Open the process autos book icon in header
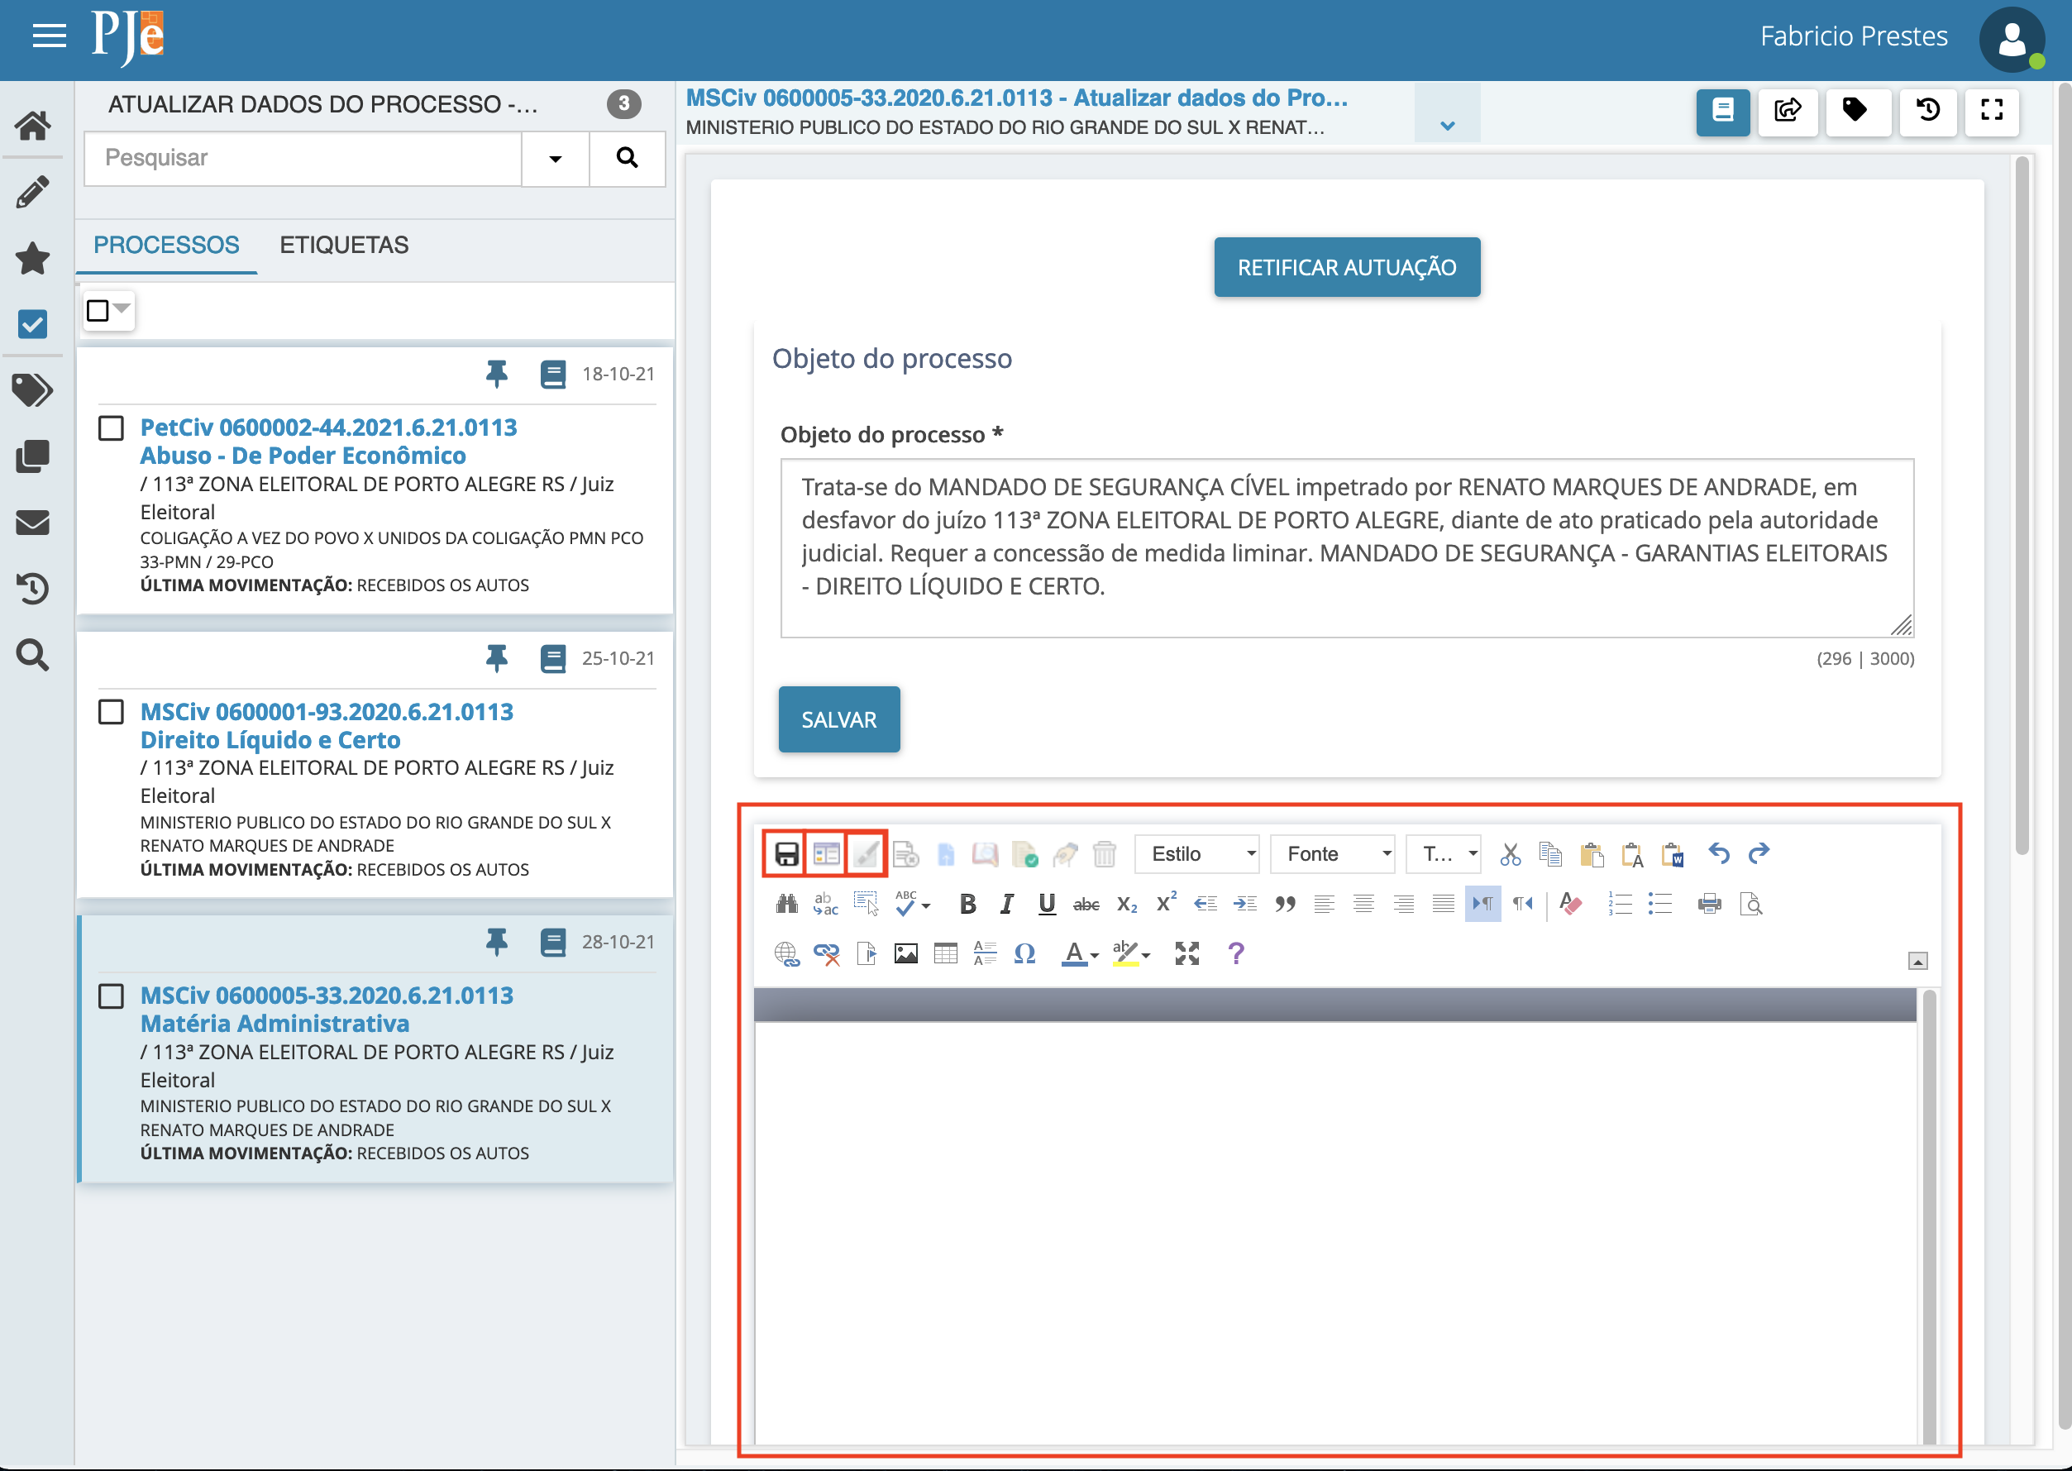Image resolution: width=2072 pixels, height=1471 pixels. pyautogui.click(x=1722, y=112)
